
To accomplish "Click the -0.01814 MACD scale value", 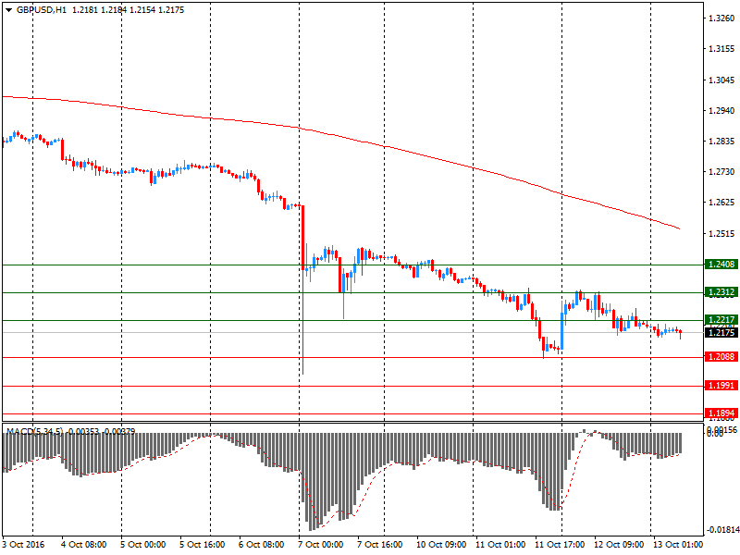I will [x=721, y=529].
